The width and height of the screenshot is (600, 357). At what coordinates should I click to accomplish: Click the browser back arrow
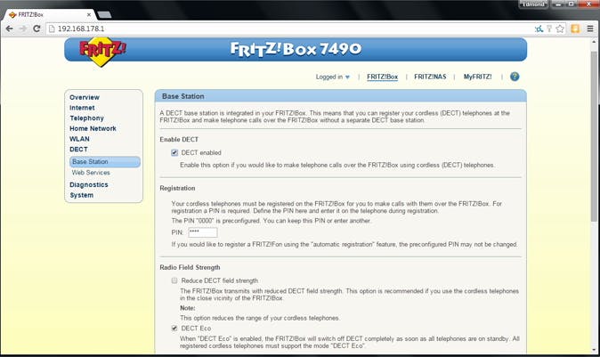(10, 28)
